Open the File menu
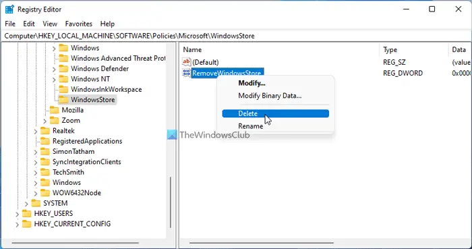Viewport: 472px width, 249px height. [10, 24]
